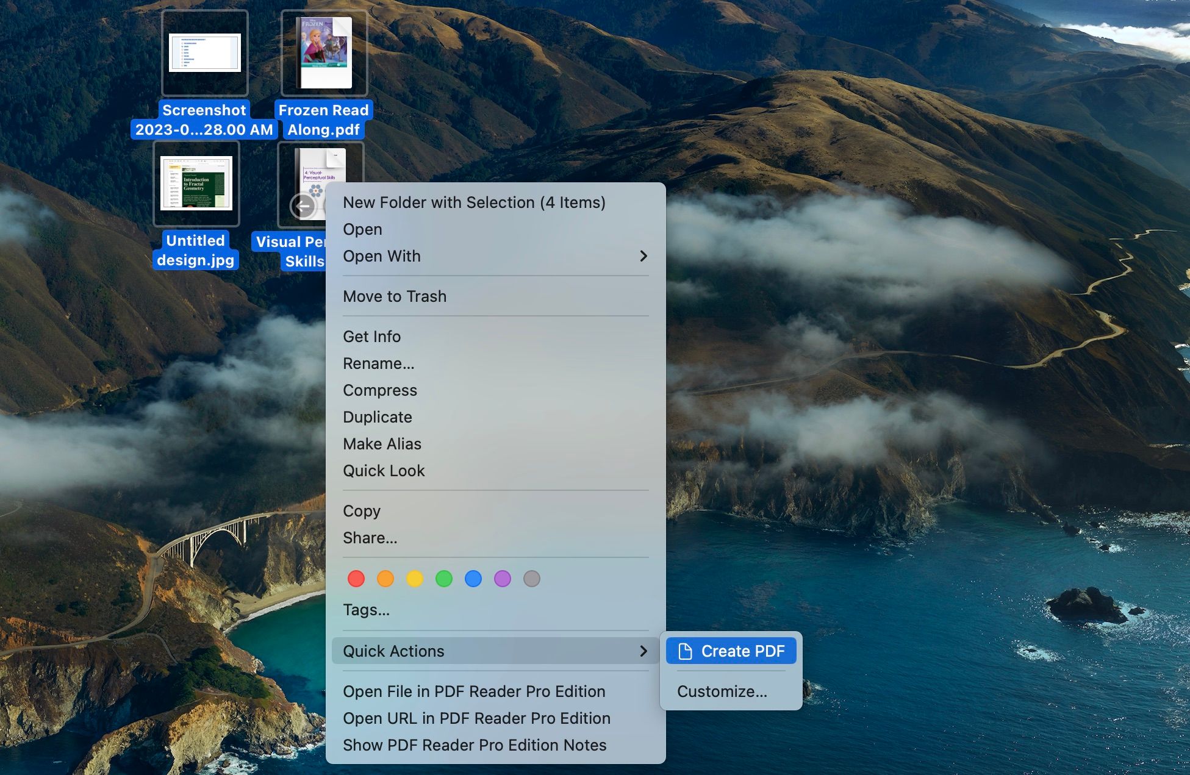Select New Folder with Selection option

pyautogui.click(x=475, y=202)
